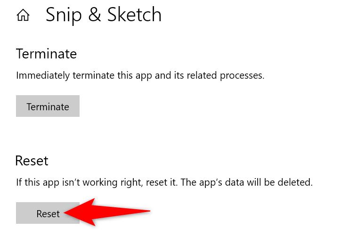Select the "Snip & Sketch" page title
This screenshot has width=340, height=237.
104,15
